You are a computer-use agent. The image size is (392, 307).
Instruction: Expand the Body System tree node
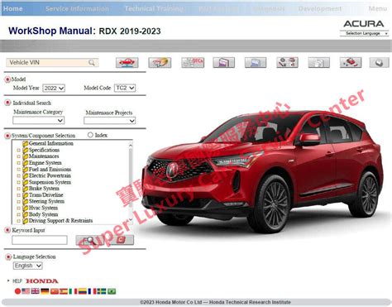(x=18, y=214)
